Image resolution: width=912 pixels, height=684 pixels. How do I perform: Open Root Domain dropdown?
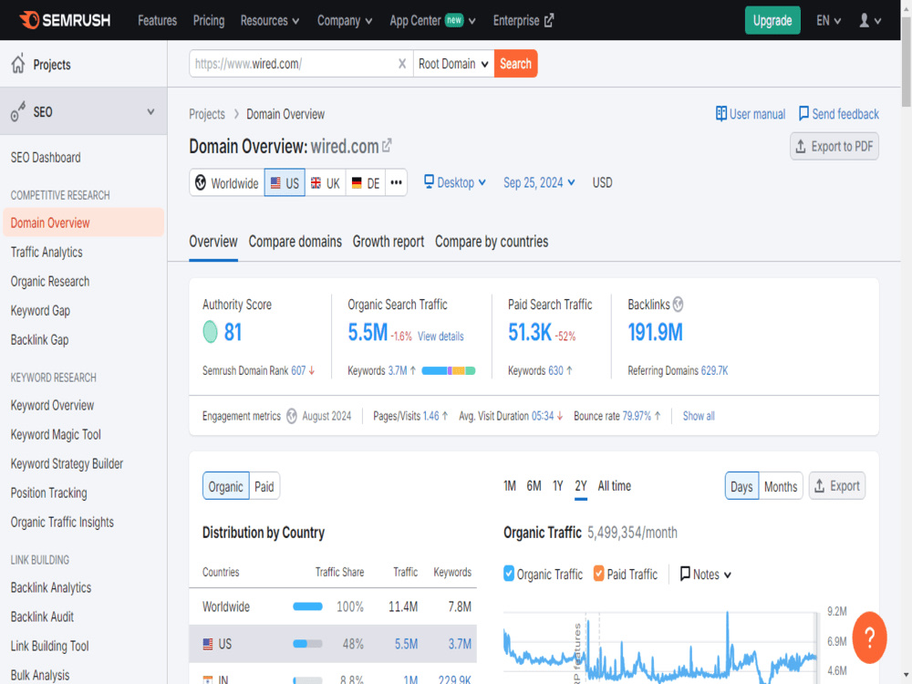pyautogui.click(x=453, y=64)
